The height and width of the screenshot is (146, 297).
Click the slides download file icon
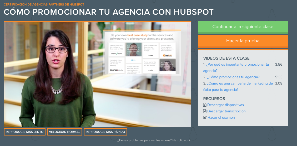click(205, 105)
